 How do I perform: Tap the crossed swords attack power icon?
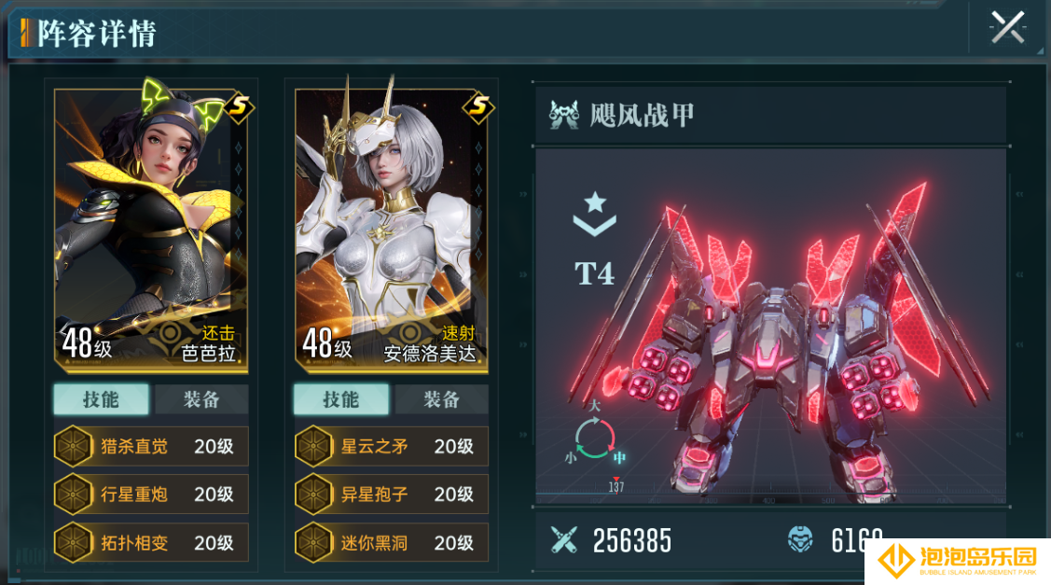[x=563, y=539]
